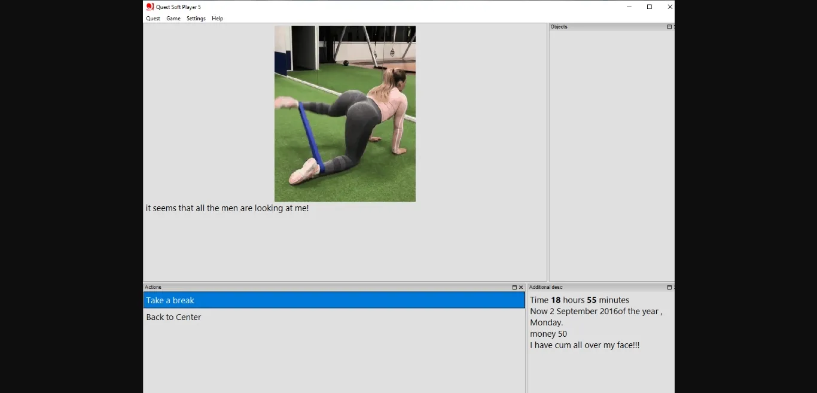This screenshot has height=393, width=817.
Task: Click the Quest Soft Player app icon
Action: (x=150, y=7)
